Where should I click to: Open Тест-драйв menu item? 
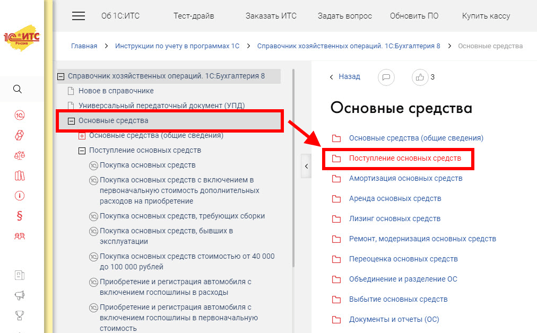(x=194, y=16)
